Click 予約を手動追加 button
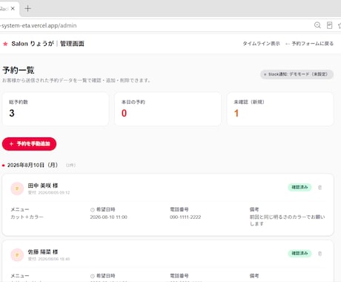341x282 pixels. click(x=29, y=144)
